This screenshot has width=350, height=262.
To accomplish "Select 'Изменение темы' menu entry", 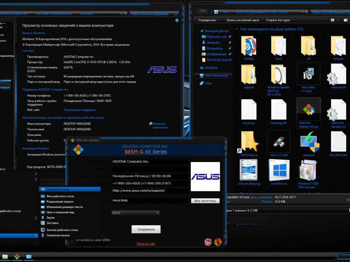I will pyautogui.click(x=70, y=189).
